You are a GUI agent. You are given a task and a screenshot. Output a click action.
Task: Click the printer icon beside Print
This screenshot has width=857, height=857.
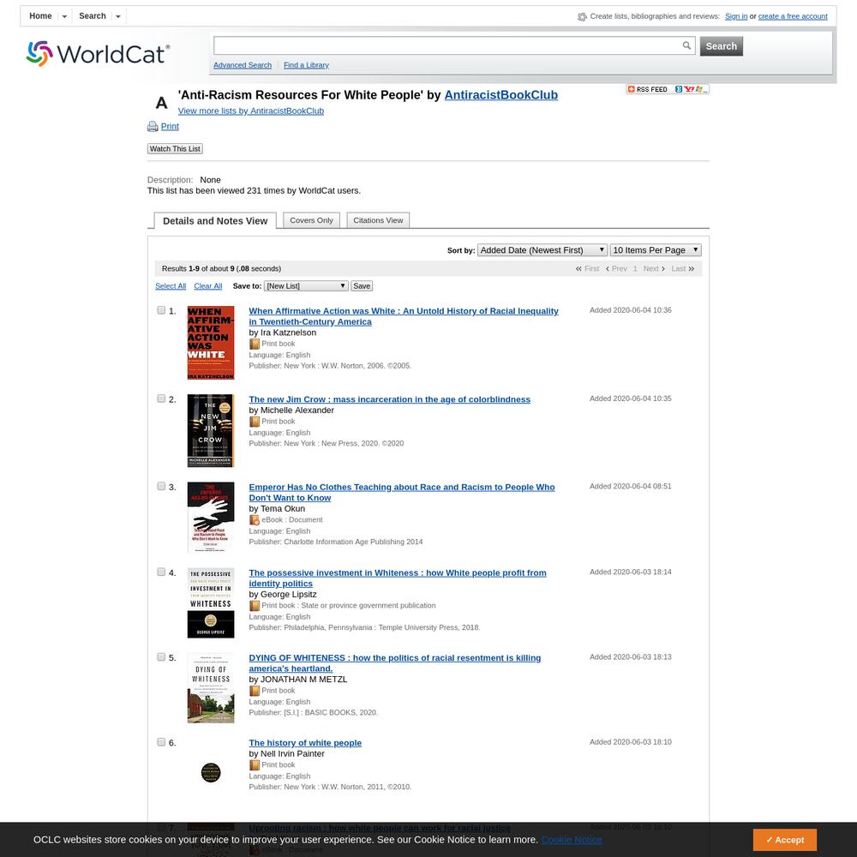(153, 126)
